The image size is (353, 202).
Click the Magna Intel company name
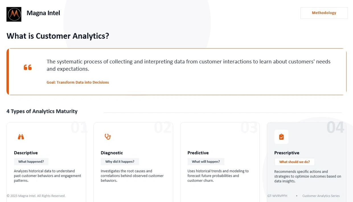tap(43, 13)
